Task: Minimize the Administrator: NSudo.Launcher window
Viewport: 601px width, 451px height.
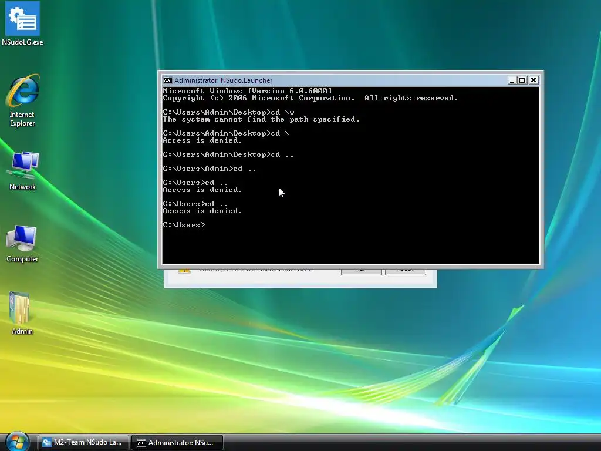Action: point(512,80)
